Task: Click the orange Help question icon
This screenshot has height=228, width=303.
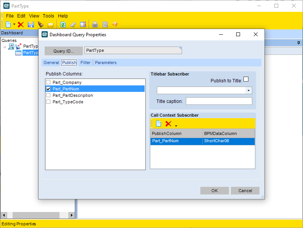Action: 115,24
